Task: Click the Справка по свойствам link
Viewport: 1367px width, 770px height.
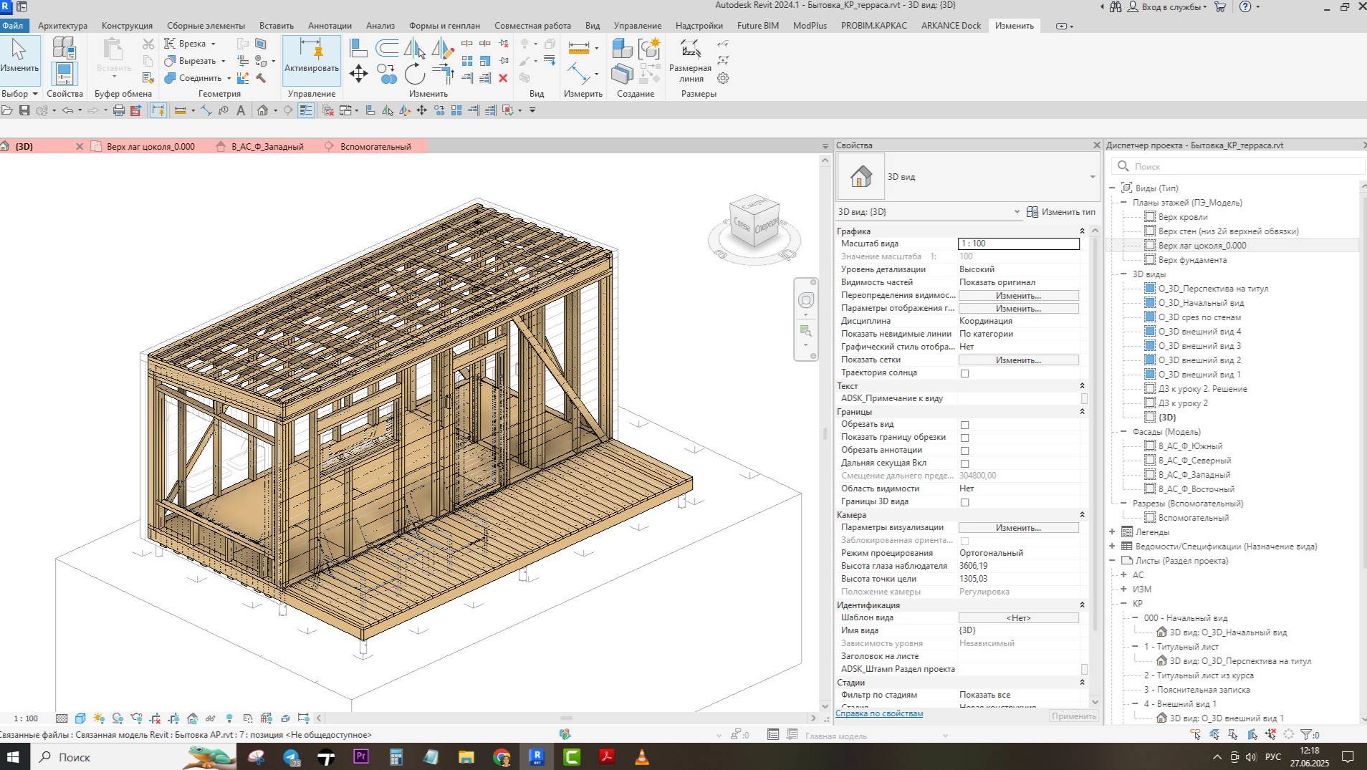Action: [x=879, y=713]
